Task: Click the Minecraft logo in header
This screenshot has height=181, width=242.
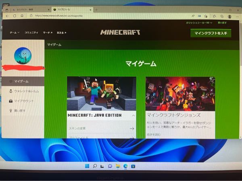Action: 120,32
